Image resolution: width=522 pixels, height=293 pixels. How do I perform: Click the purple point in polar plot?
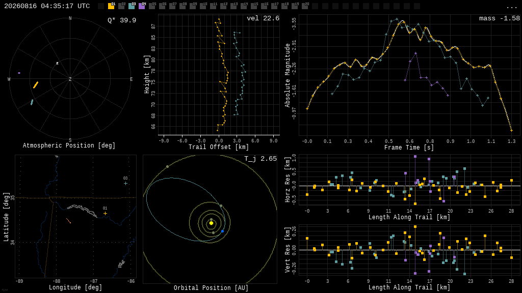pyautogui.click(x=19, y=73)
